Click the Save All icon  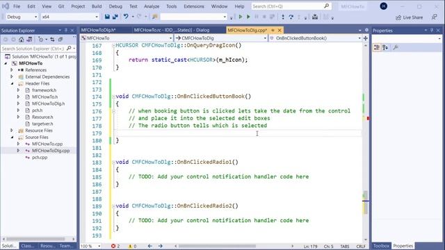pos(115,17)
